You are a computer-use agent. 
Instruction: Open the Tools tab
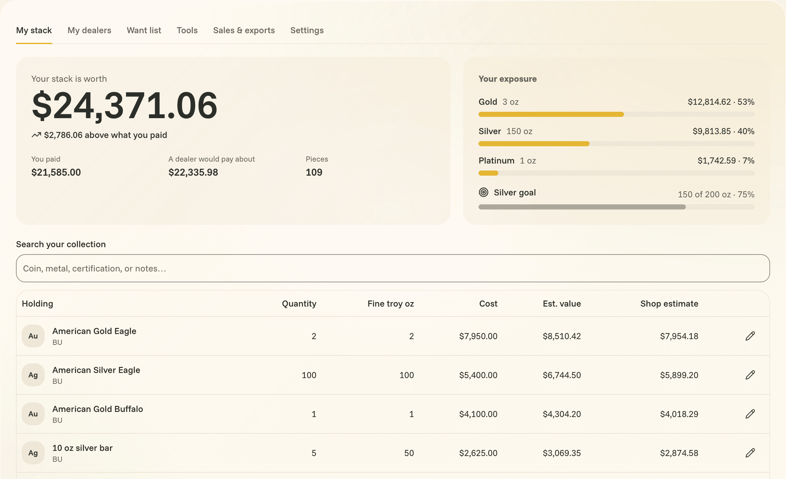click(187, 30)
